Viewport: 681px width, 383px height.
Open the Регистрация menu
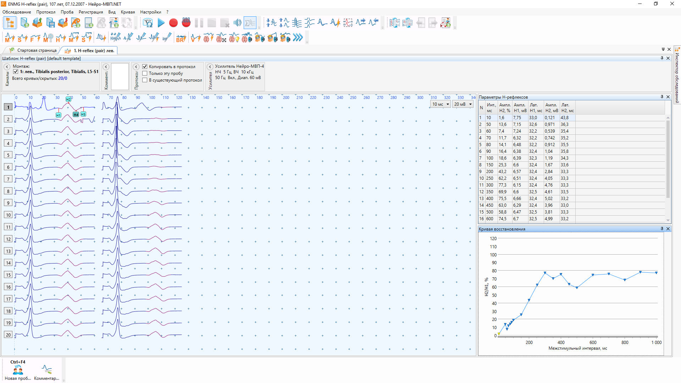tap(90, 12)
